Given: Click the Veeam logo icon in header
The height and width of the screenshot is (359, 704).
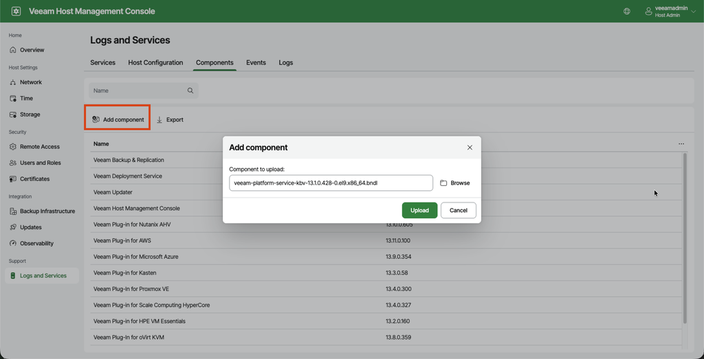Looking at the screenshot, I should (16, 11).
